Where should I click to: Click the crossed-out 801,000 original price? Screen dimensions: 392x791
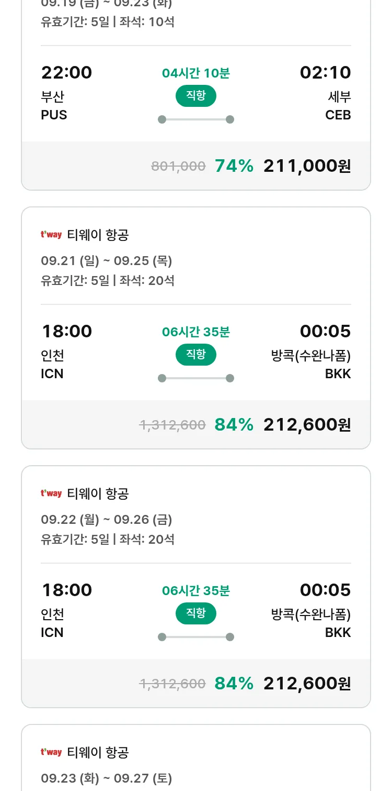point(178,167)
